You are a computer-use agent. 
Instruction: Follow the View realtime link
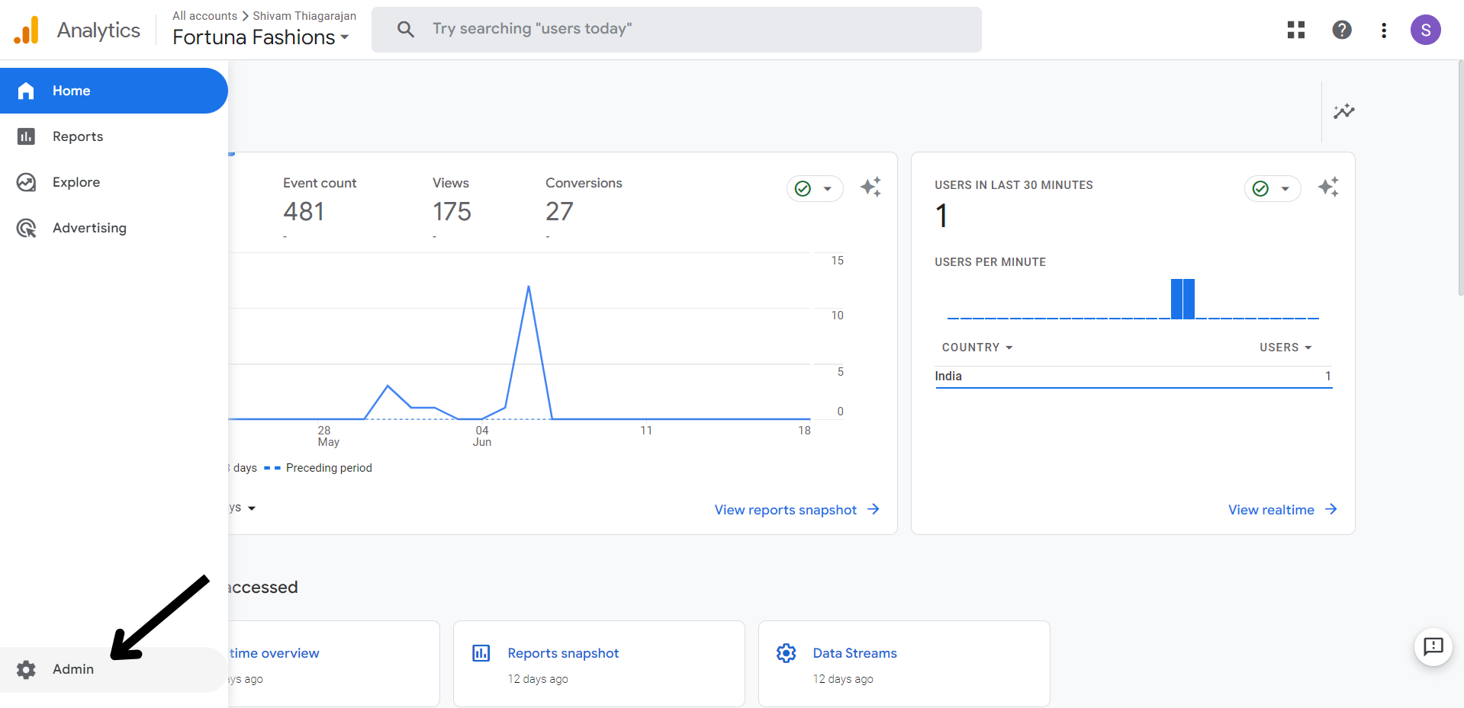click(x=1282, y=510)
